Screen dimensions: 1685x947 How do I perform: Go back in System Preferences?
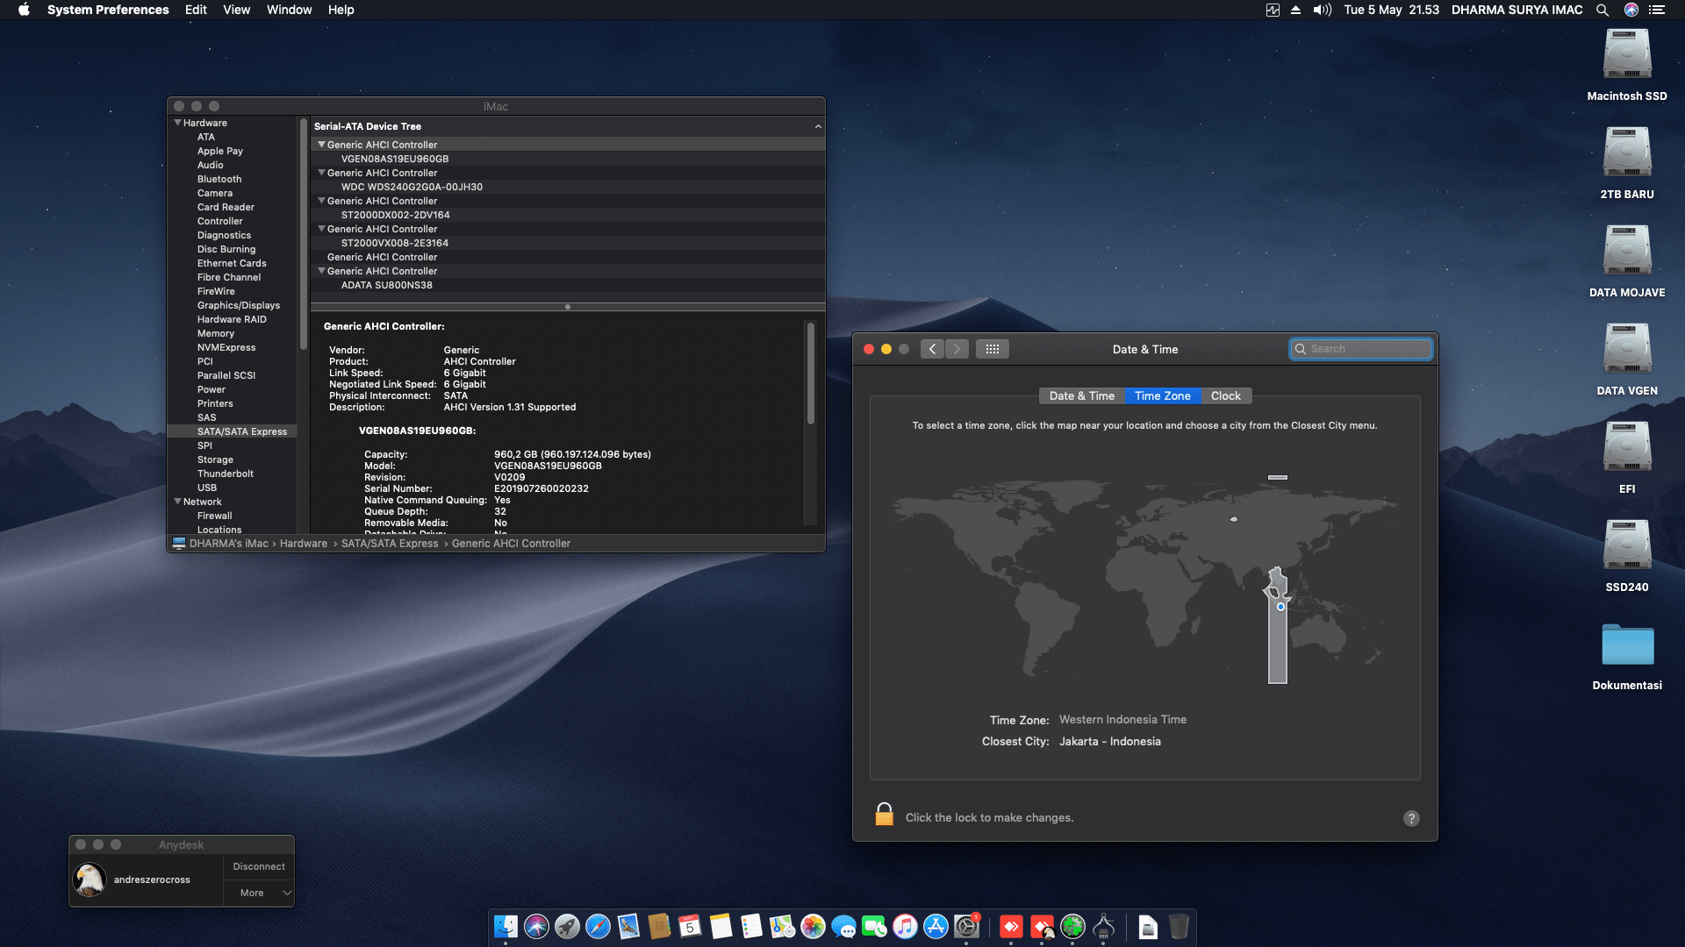932,349
